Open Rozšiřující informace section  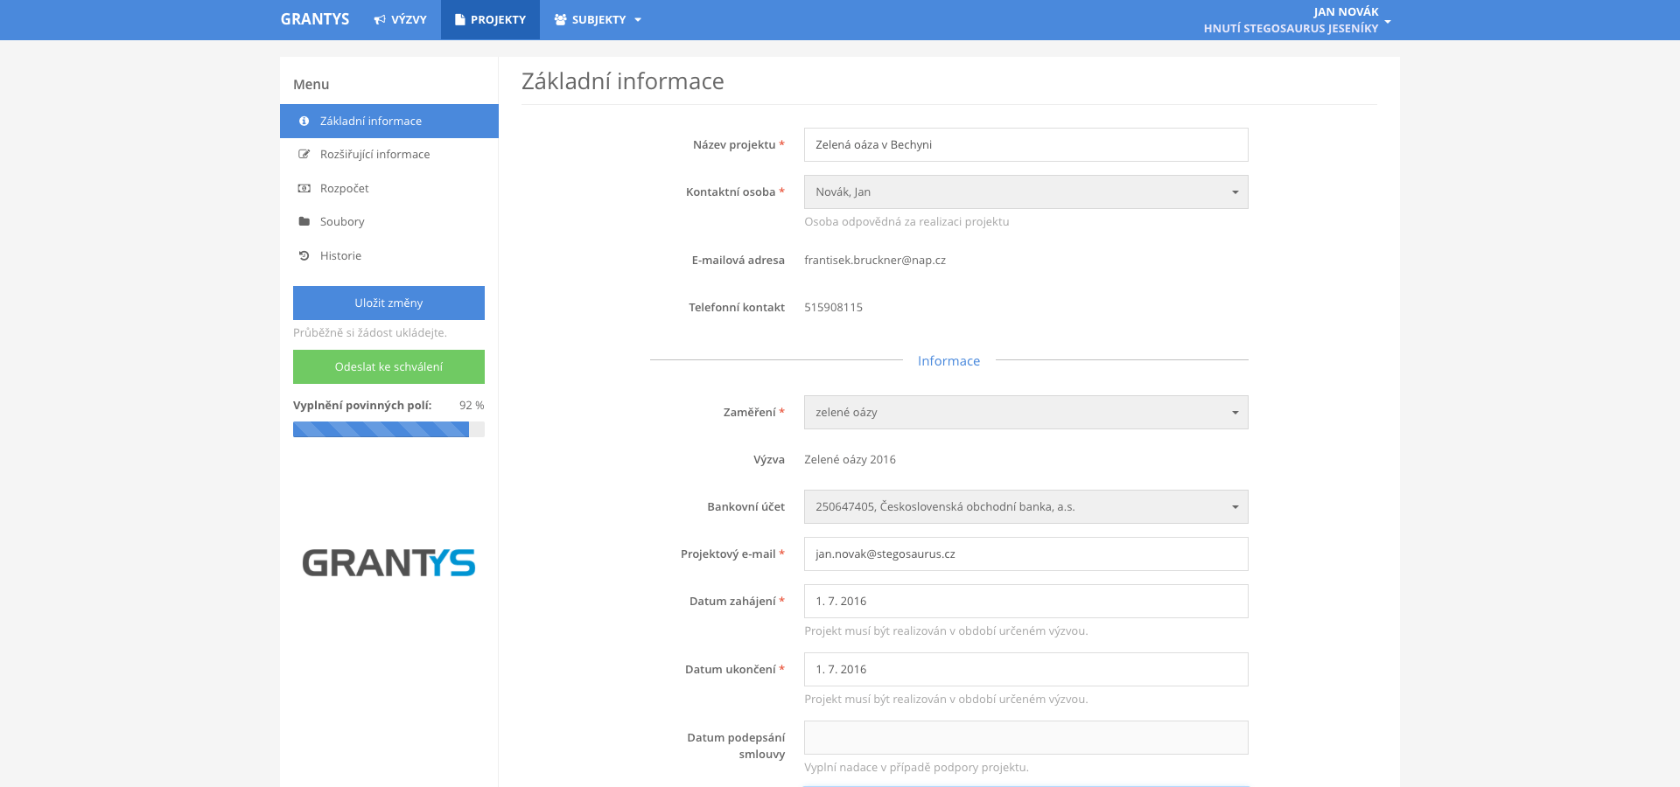point(389,155)
